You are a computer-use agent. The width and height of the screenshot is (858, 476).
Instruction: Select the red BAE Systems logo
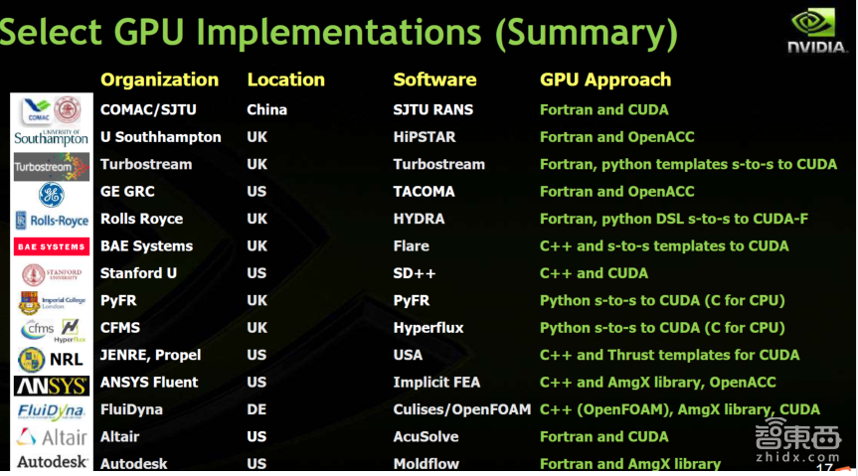pyautogui.click(x=51, y=246)
